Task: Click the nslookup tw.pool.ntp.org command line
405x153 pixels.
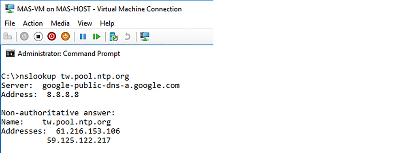Action: (65, 76)
